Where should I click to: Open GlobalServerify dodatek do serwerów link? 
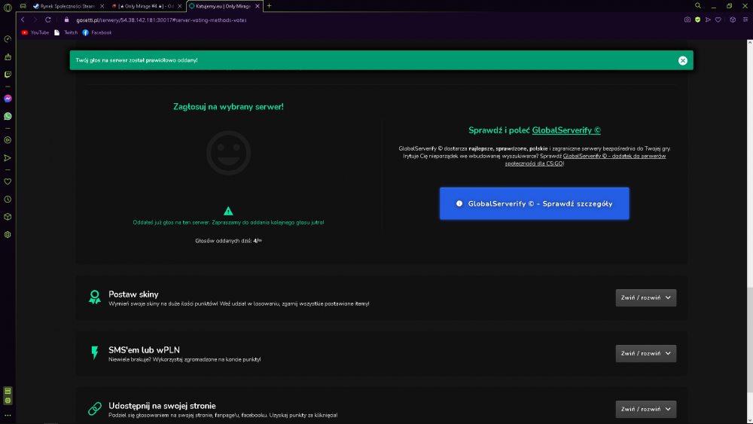click(585, 160)
